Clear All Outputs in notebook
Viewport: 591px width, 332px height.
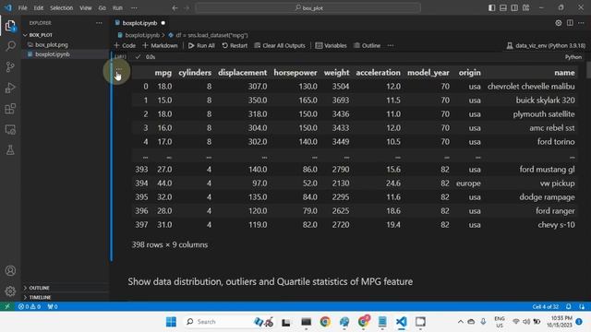pyautogui.click(x=280, y=45)
